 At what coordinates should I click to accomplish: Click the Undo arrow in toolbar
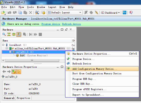click(9, 13)
